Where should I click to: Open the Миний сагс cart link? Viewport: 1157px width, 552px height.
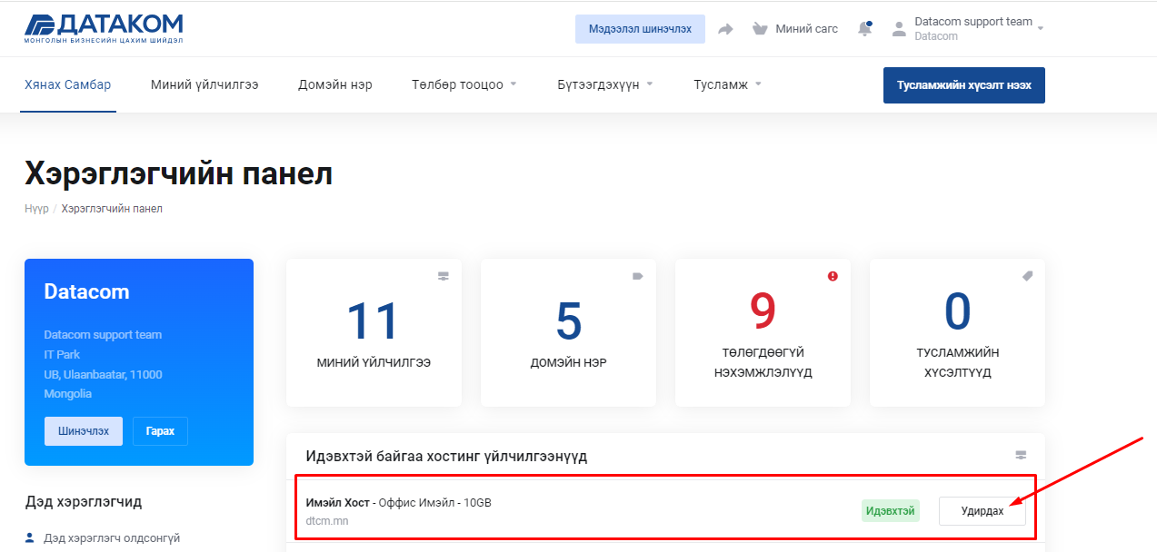pyautogui.click(x=806, y=29)
